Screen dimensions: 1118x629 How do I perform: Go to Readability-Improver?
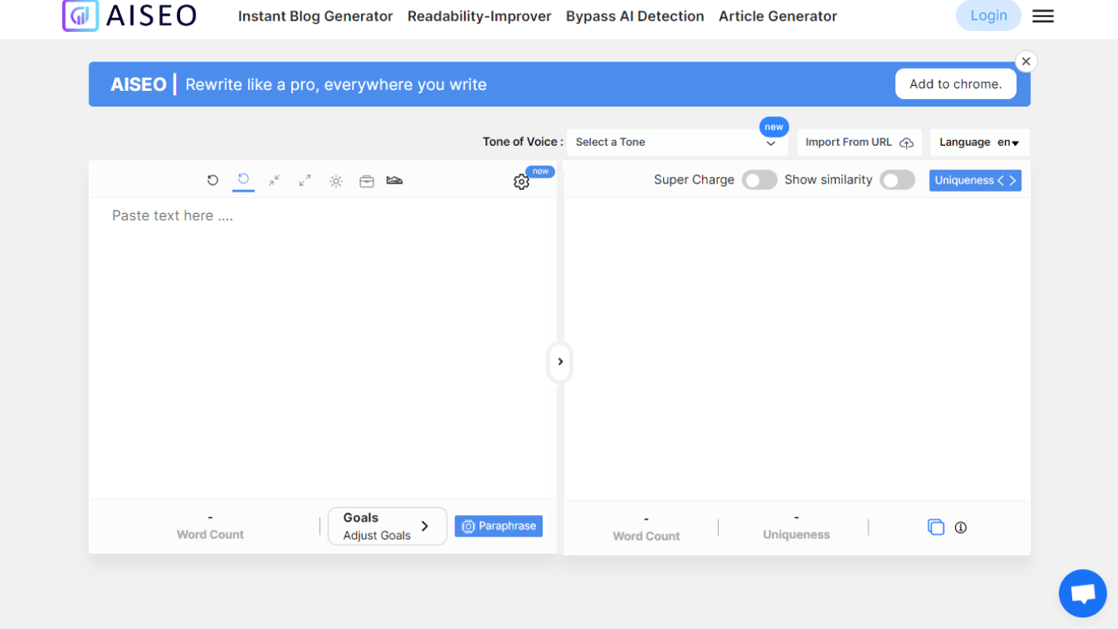[x=480, y=16]
